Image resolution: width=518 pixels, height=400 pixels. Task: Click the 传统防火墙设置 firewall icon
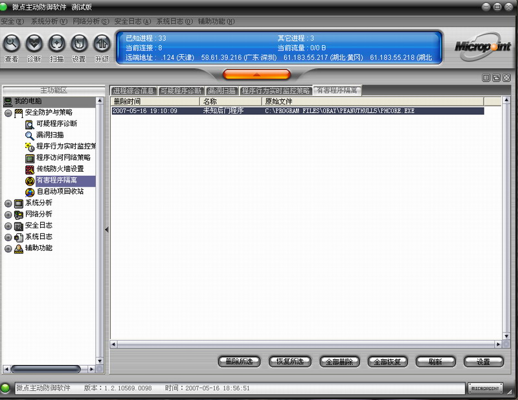[x=30, y=170]
